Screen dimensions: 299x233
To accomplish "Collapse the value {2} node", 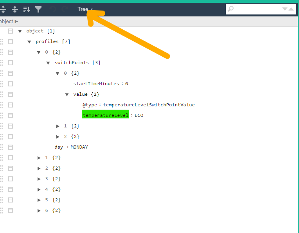I will coord(67,95).
